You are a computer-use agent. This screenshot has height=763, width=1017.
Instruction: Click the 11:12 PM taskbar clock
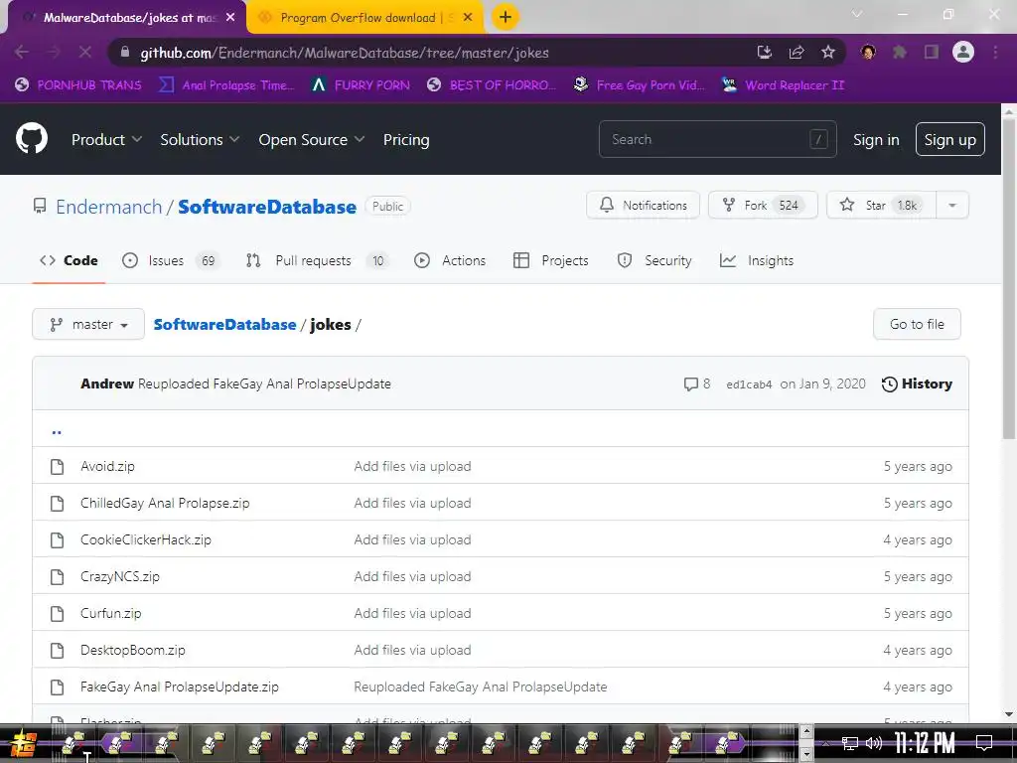point(926,743)
